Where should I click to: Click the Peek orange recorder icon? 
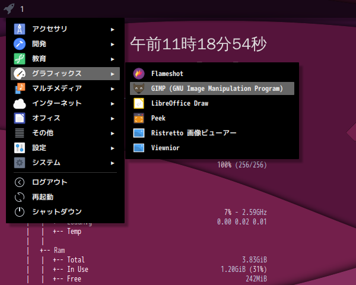(x=139, y=118)
